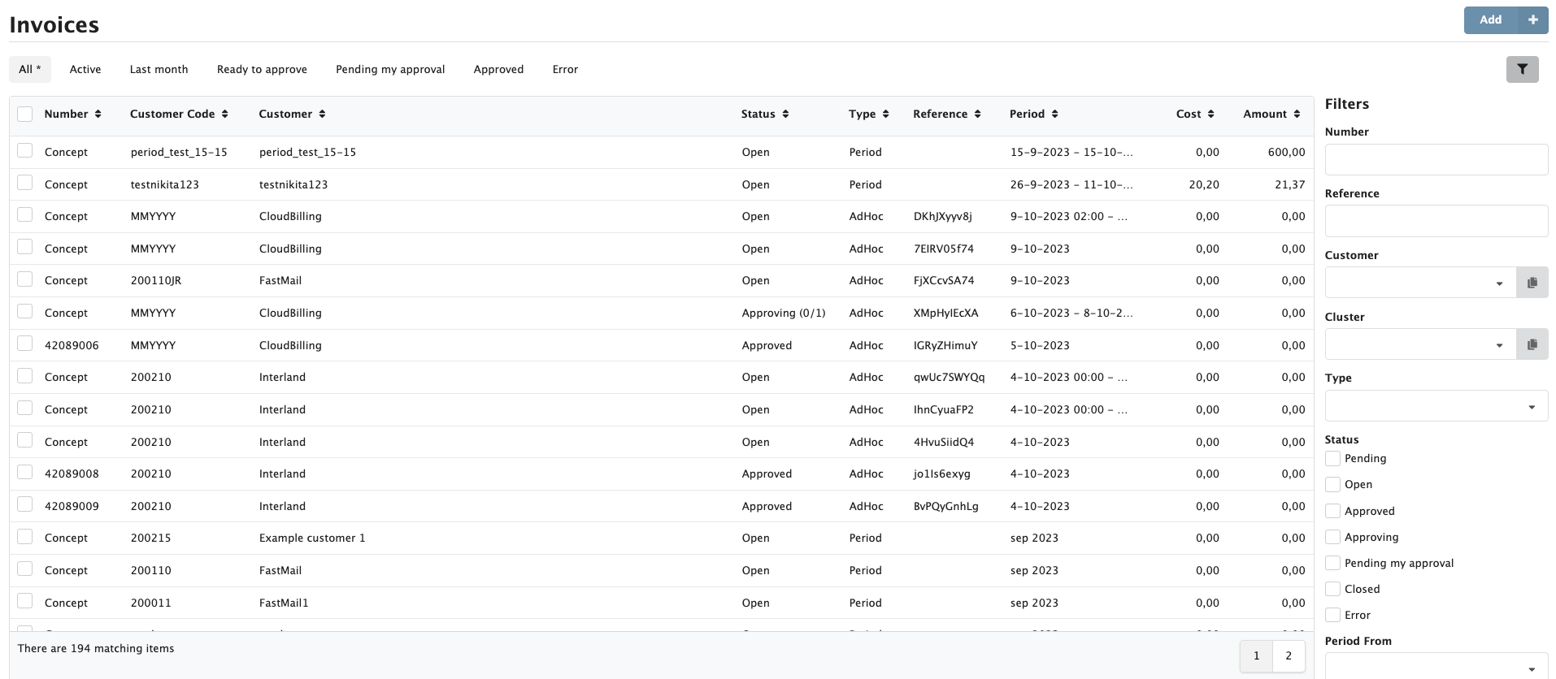Switch to Ready to approve tab
The width and height of the screenshot is (1556, 679).
(x=262, y=70)
